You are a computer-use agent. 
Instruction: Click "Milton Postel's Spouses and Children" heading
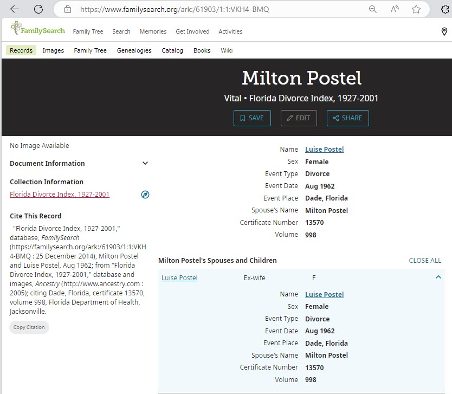[217, 261]
